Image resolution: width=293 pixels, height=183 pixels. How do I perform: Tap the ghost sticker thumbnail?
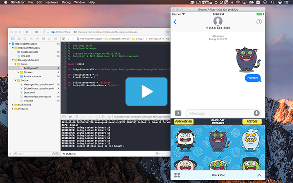pyautogui.click(x=250, y=139)
